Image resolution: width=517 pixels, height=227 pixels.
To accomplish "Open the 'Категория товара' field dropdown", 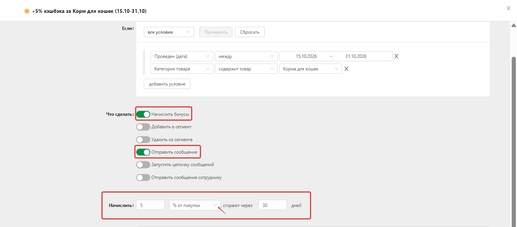I will click(x=182, y=69).
